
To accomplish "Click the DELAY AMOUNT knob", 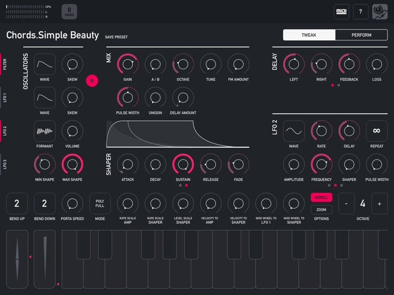I will point(183,97).
